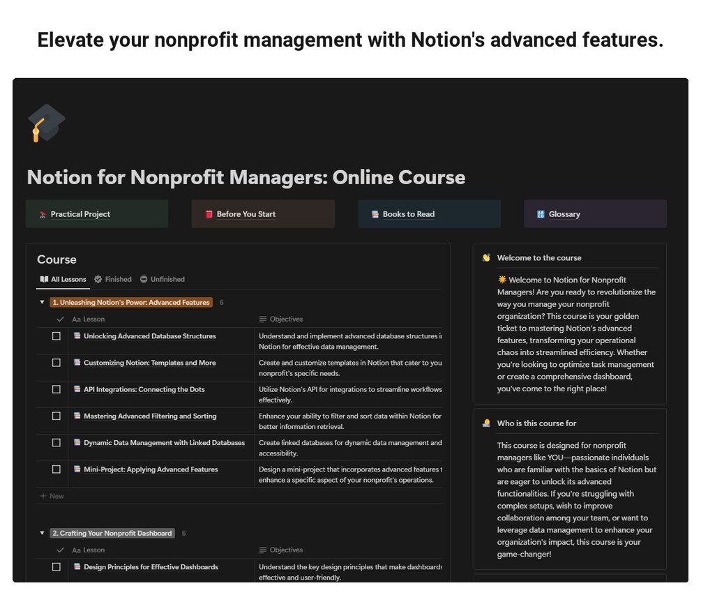
Task: Open Dynamic Data Management with Linked Databases
Action: click(x=164, y=443)
